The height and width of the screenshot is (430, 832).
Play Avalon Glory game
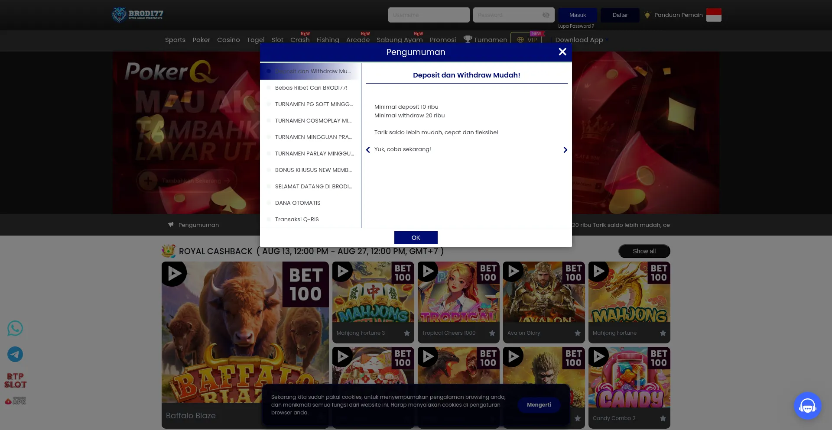pyautogui.click(x=513, y=272)
